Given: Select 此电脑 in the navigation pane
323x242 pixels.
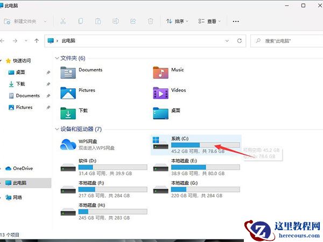Looking at the screenshot, I should coord(25,183).
